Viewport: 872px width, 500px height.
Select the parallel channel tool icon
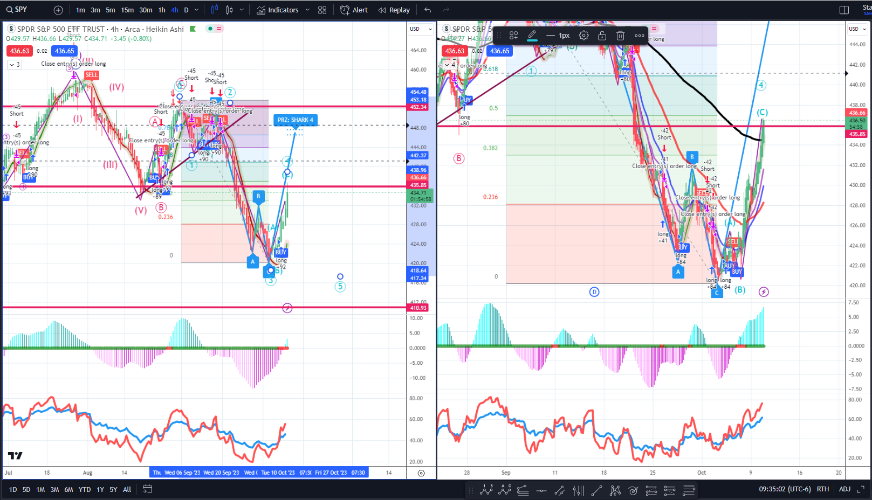560,490
